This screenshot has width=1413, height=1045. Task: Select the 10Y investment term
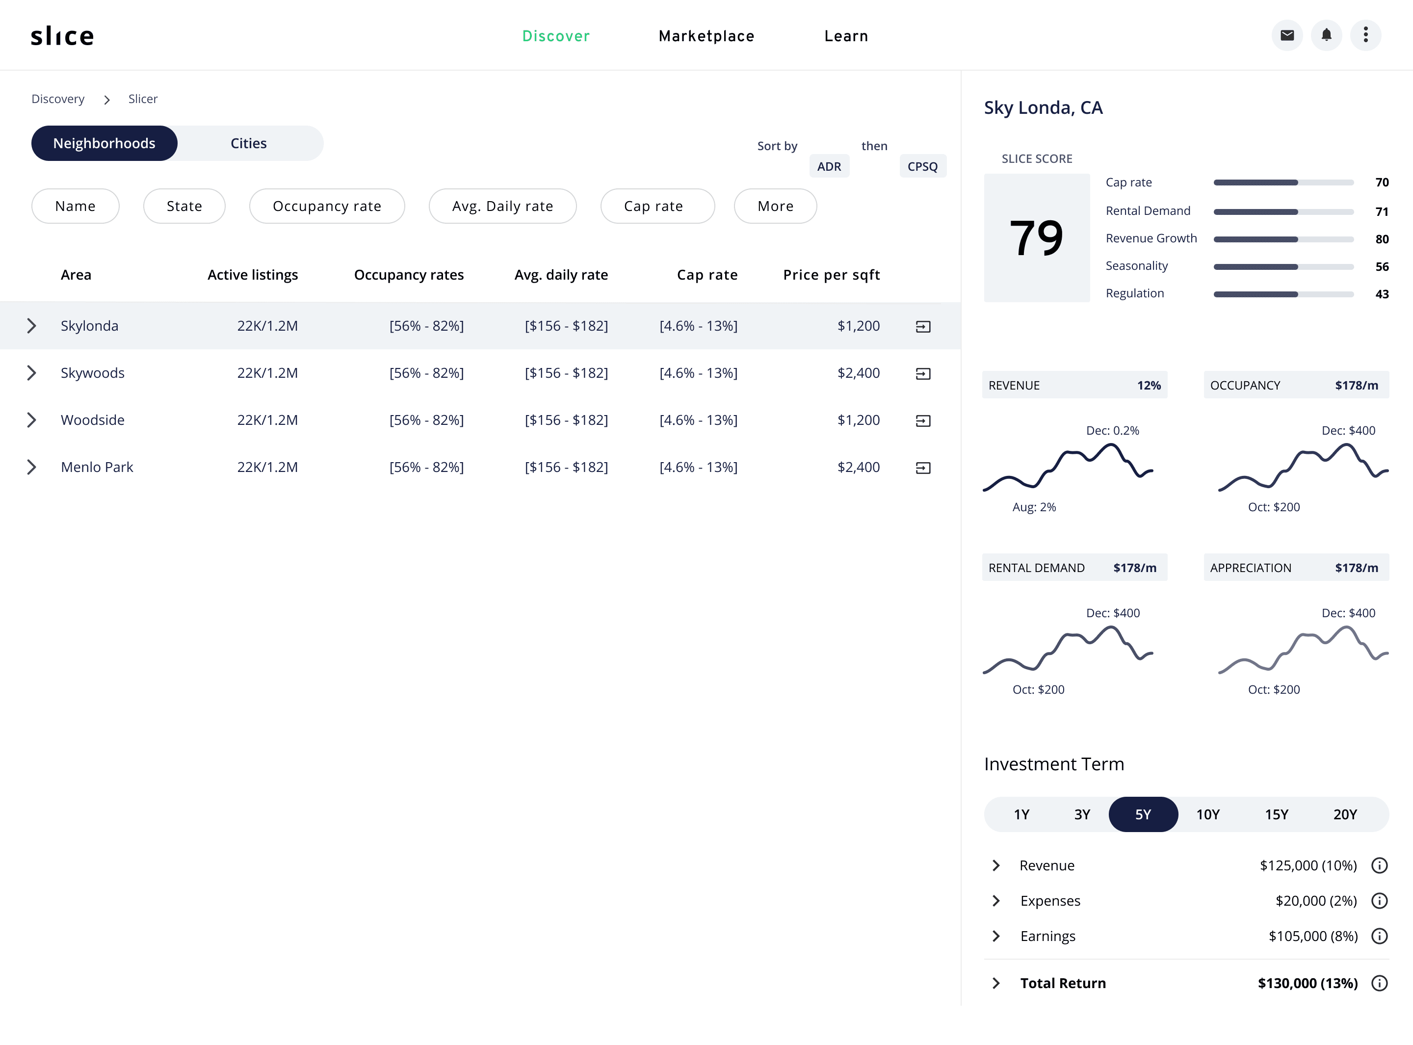1207,815
